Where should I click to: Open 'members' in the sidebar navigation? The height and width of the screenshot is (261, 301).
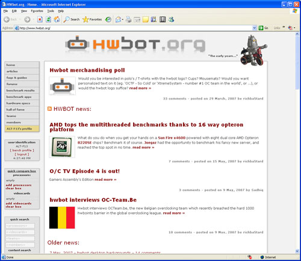click(x=22, y=122)
